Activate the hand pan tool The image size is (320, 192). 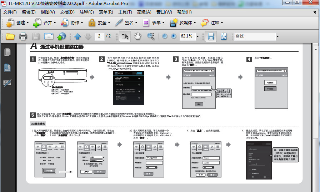click(x=137, y=36)
